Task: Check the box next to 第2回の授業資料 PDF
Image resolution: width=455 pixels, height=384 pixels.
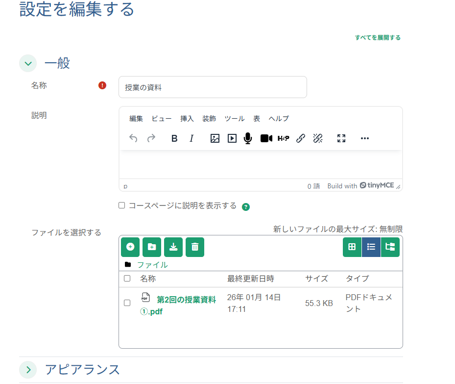Action: [126, 303]
